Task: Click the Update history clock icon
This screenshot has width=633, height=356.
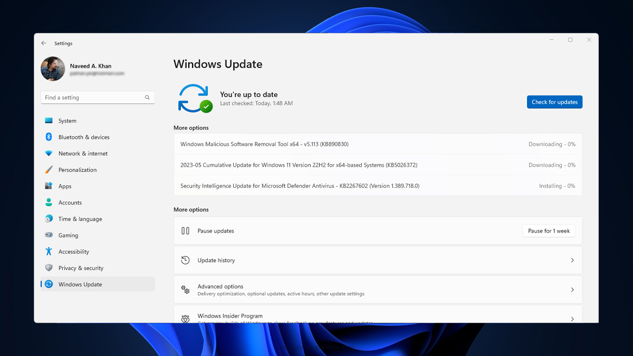Action: click(185, 260)
